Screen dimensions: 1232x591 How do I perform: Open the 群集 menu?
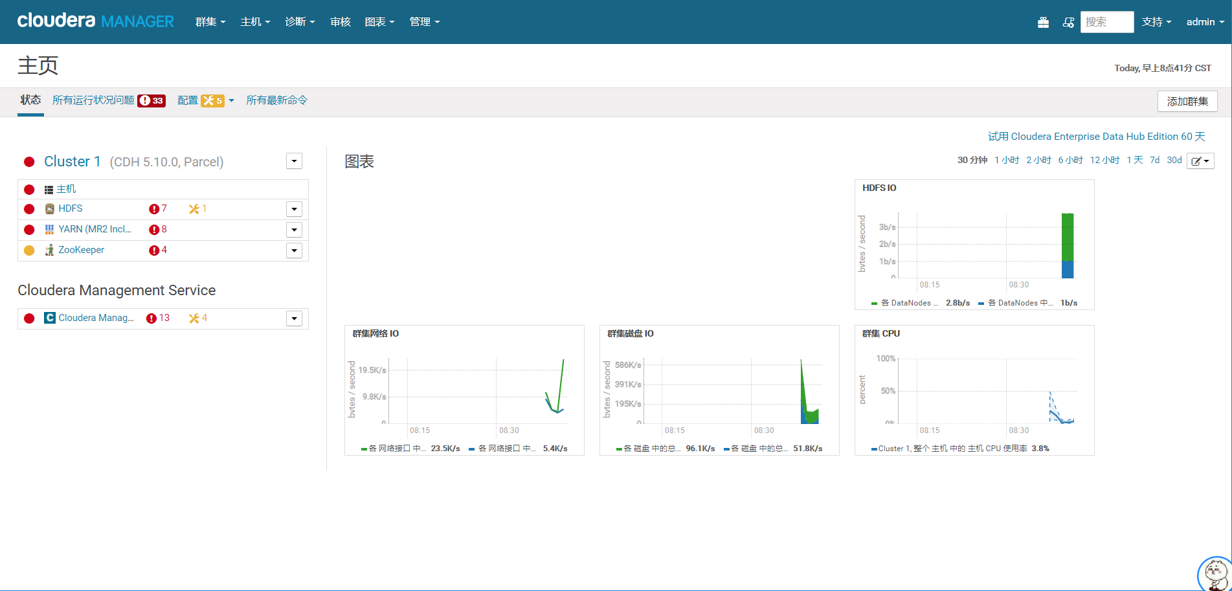tap(210, 22)
